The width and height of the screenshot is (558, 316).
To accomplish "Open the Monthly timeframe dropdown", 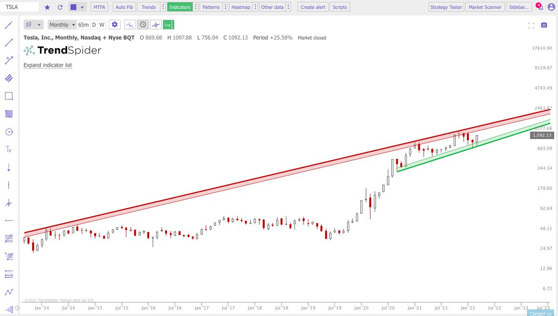I will point(62,25).
